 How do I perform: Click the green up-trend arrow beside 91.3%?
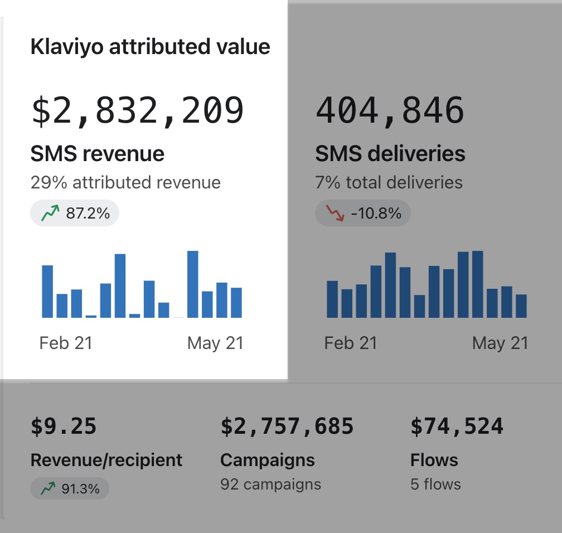click(49, 489)
